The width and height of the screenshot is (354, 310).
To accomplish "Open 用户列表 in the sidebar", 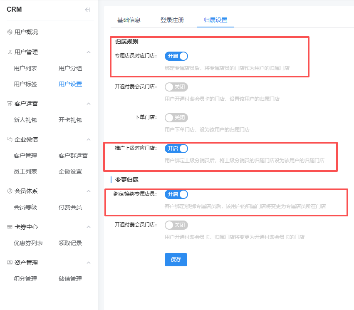I will point(25,68).
